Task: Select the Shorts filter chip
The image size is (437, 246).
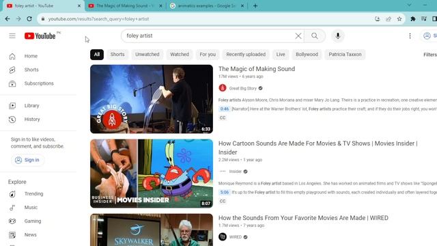Action: coord(117,55)
